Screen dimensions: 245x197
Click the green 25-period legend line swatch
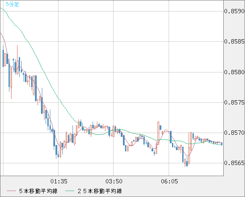70,191
